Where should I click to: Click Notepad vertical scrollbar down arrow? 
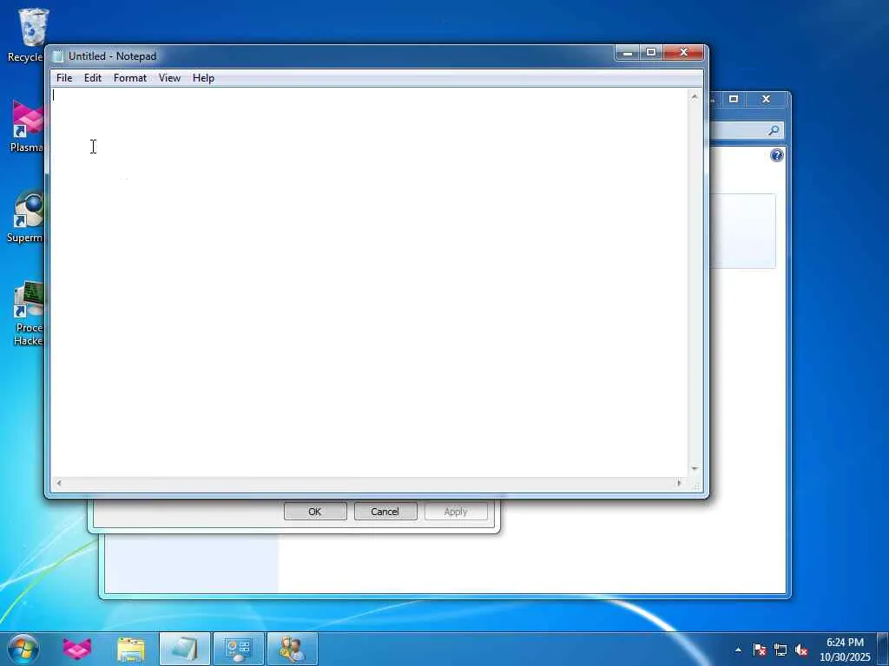(694, 469)
